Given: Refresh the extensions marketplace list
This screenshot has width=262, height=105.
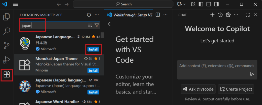Looking at the screenshot, I should pyautogui.click(x=89, y=15).
